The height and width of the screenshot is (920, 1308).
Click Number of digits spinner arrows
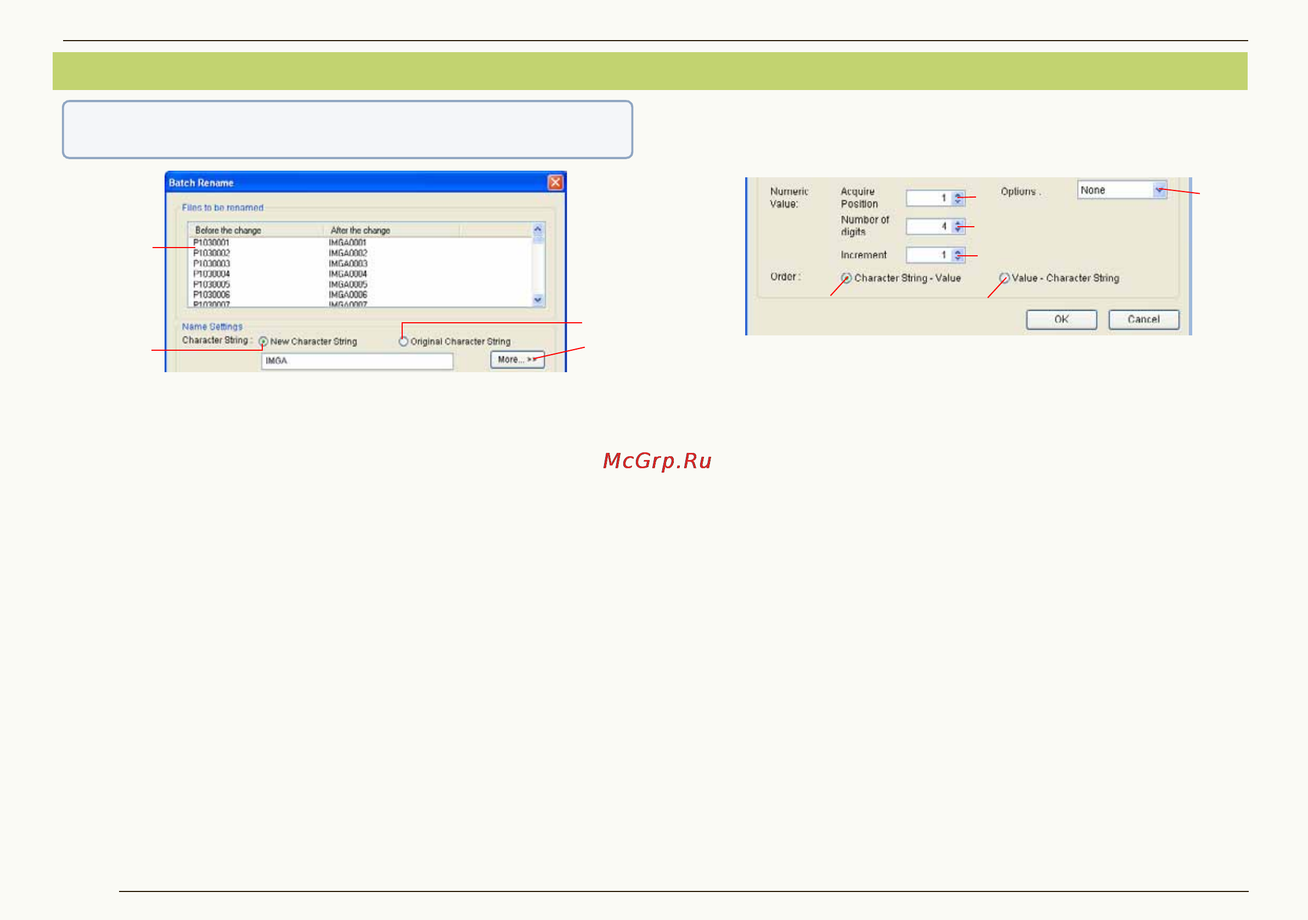[958, 226]
